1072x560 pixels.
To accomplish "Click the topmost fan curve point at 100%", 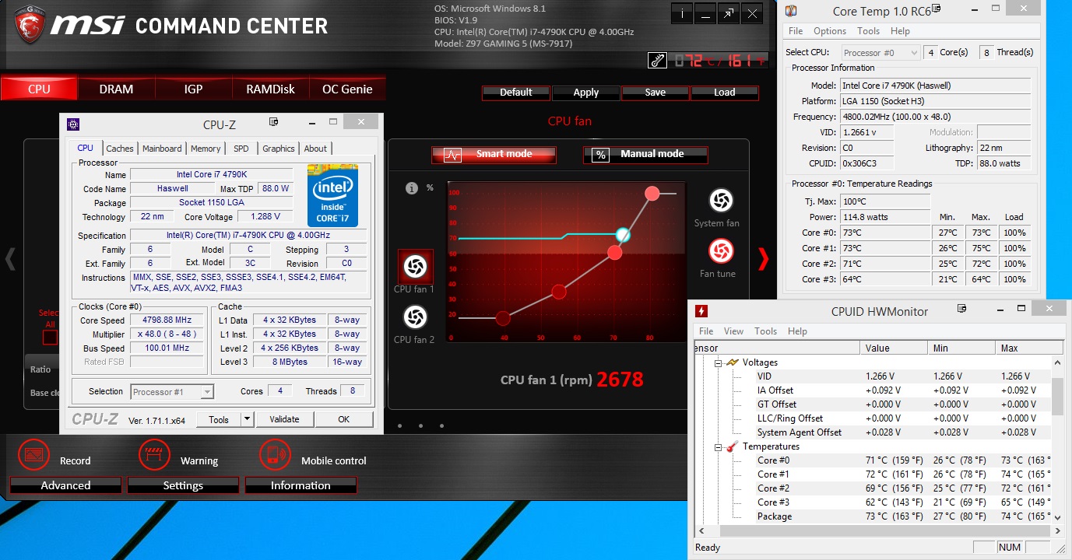I will (652, 193).
